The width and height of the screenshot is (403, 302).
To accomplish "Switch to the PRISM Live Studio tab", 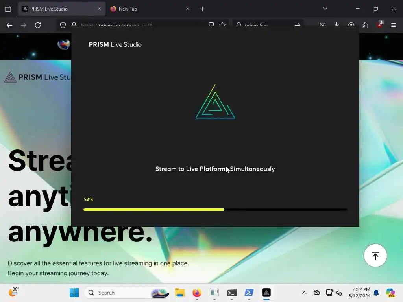I will pos(62,9).
